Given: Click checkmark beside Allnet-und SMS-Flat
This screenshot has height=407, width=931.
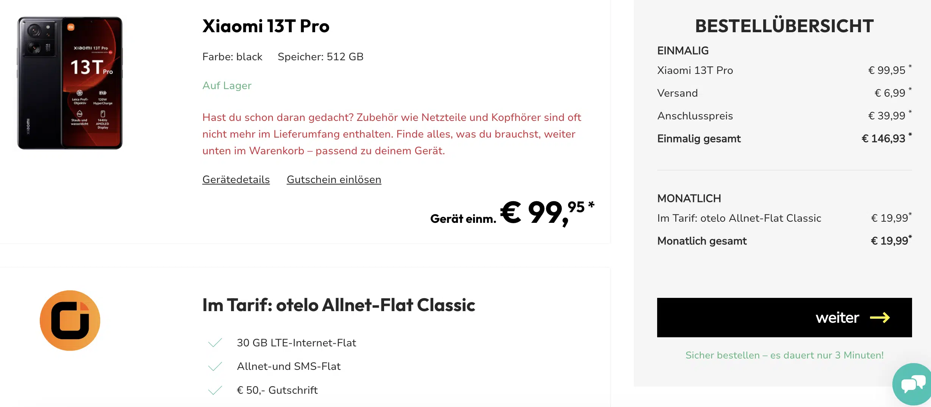Looking at the screenshot, I should tap(215, 366).
